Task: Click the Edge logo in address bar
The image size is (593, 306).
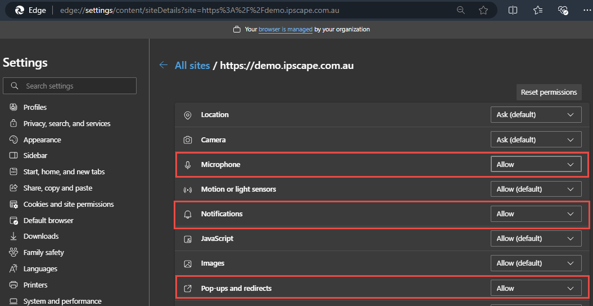Action: (19, 10)
